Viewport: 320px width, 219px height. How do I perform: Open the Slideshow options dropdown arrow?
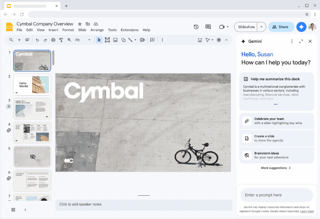(261, 27)
